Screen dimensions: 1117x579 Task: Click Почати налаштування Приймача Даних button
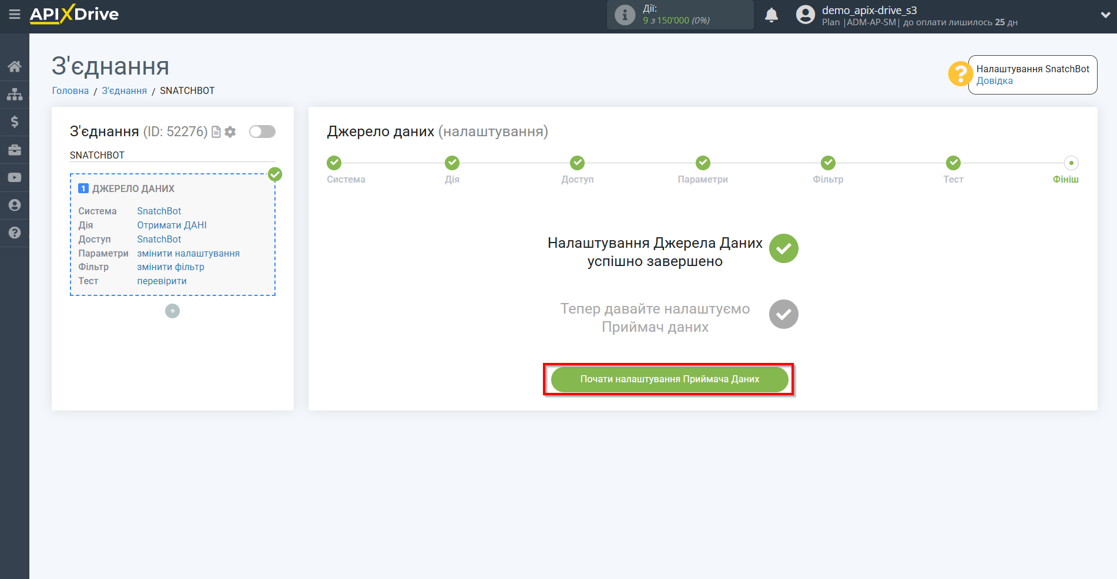(x=669, y=379)
